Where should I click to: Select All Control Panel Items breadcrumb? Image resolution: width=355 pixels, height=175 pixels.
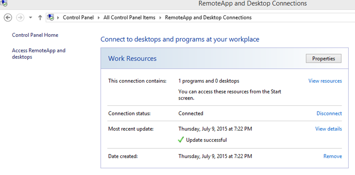[129, 17]
